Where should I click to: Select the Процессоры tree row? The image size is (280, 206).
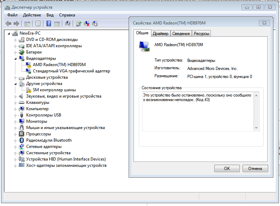(x=38, y=134)
